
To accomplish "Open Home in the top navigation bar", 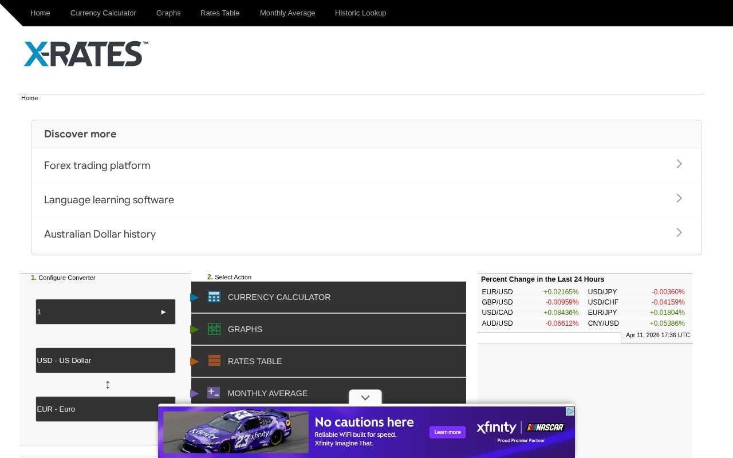I will click(x=40, y=13).
